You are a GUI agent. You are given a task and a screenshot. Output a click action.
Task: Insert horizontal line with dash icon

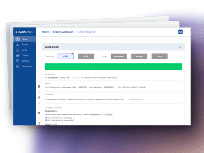pos(39,118)
